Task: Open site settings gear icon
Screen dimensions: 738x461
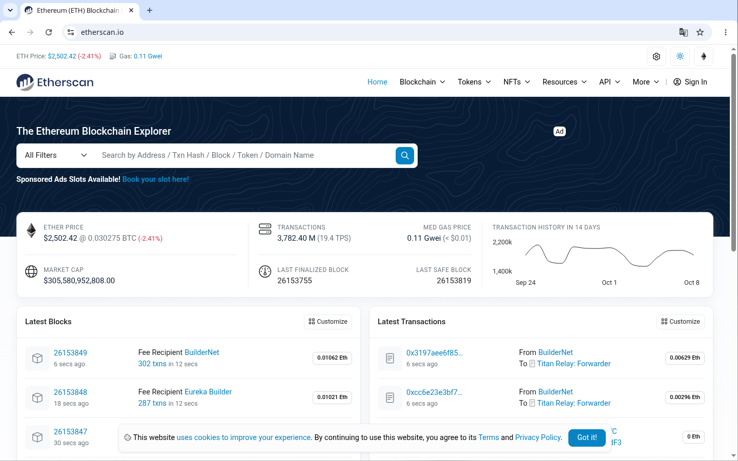Action: coord(657,56)
